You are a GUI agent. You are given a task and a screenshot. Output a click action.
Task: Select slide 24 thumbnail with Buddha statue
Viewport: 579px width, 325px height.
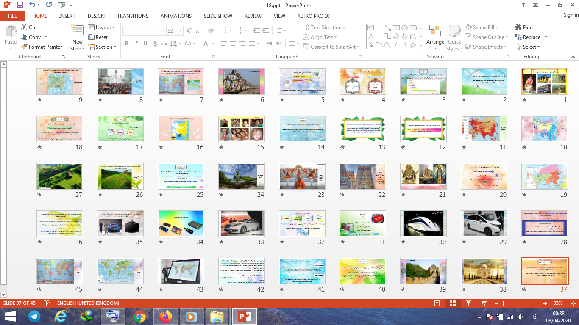[241, 176]
